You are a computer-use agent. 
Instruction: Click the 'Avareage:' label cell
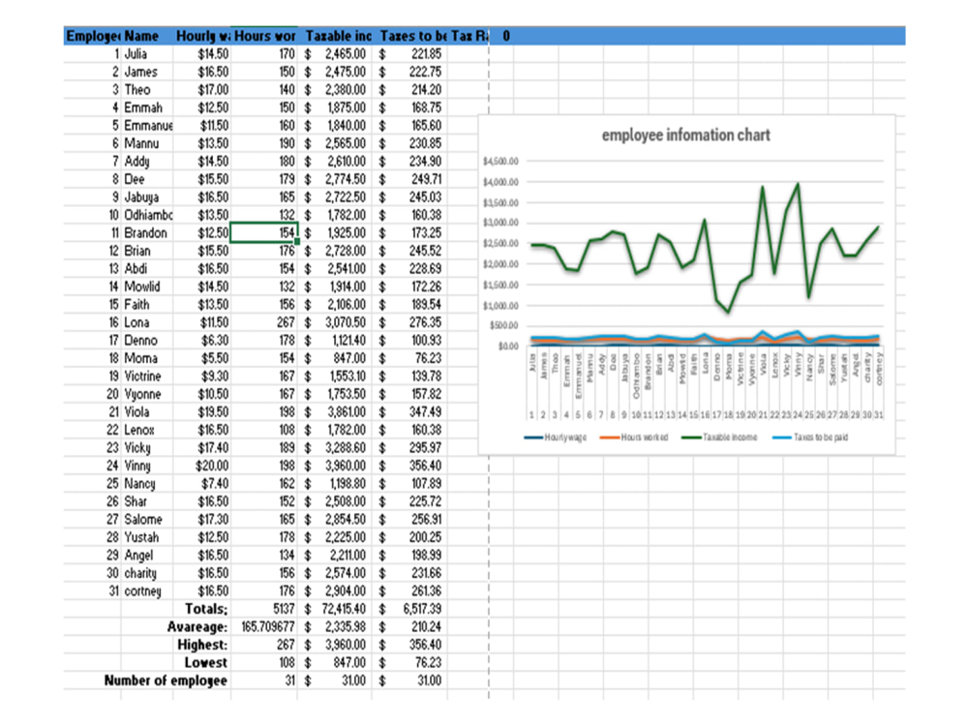[197, 626]
